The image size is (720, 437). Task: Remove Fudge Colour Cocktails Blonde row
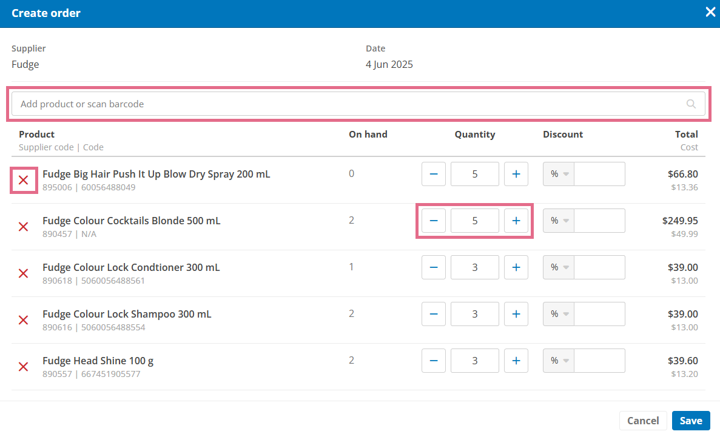tap(24, 227)
